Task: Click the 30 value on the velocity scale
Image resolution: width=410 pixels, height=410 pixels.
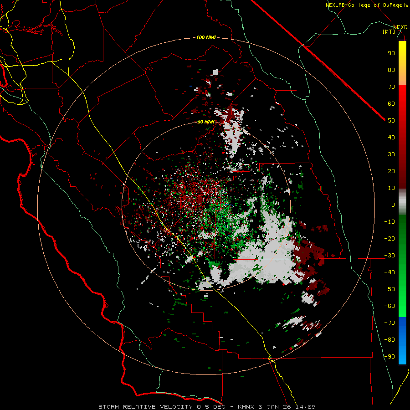Action: tap(391, 154)
